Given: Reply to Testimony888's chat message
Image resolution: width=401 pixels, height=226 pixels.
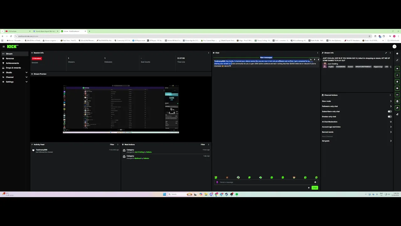Looking at the screenshot, I should point(311,60).
